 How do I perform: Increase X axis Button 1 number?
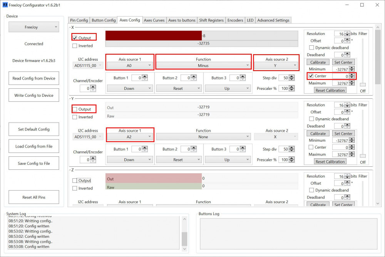[x=145, y=76]
